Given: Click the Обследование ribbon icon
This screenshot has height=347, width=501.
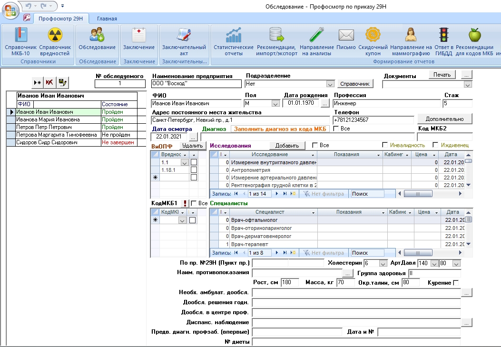Looking at the screenshot, I should pyautogui.click(x=97, y=41).
